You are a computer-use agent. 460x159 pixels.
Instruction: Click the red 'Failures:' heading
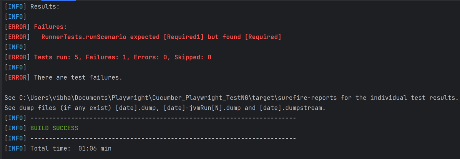tap(50, 27)
